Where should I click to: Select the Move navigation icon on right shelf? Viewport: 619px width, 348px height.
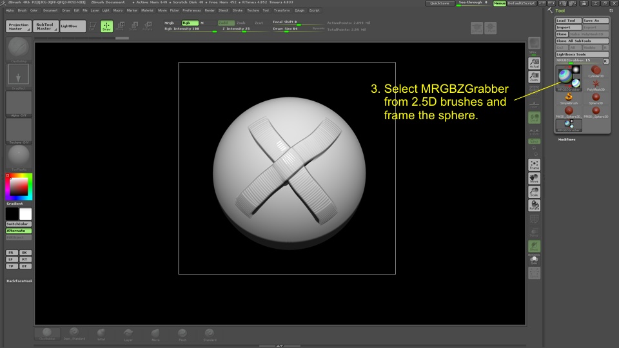click(534, 179)
